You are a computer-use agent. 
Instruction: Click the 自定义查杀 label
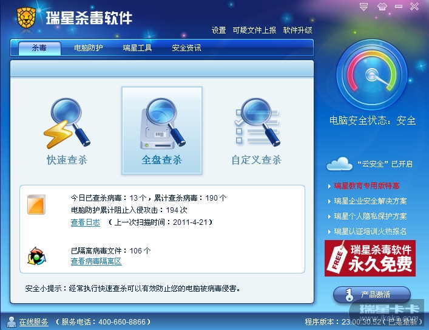(x=256, y=160)
